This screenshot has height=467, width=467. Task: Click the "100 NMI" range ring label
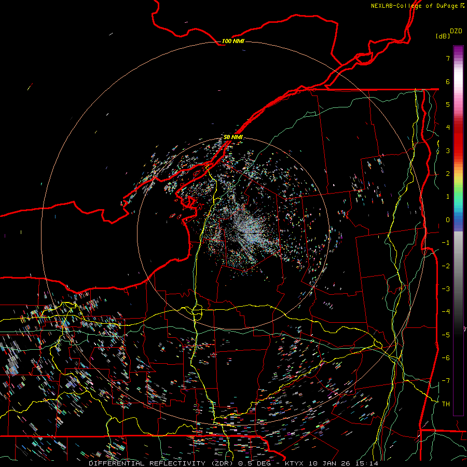click(233, 41)
